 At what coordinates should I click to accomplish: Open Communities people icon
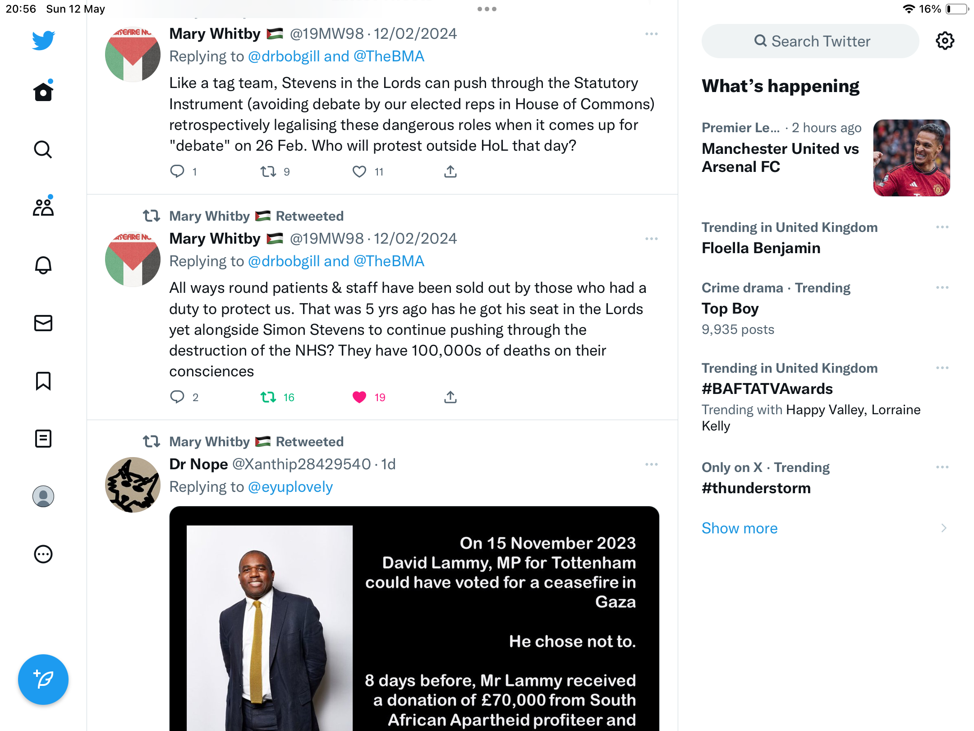click(x=43, y=207)
